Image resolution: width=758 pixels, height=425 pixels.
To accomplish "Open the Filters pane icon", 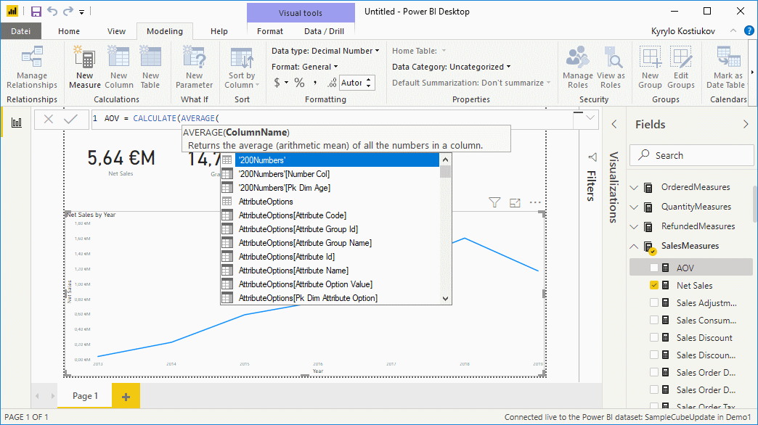I will [x=592, y=157].
